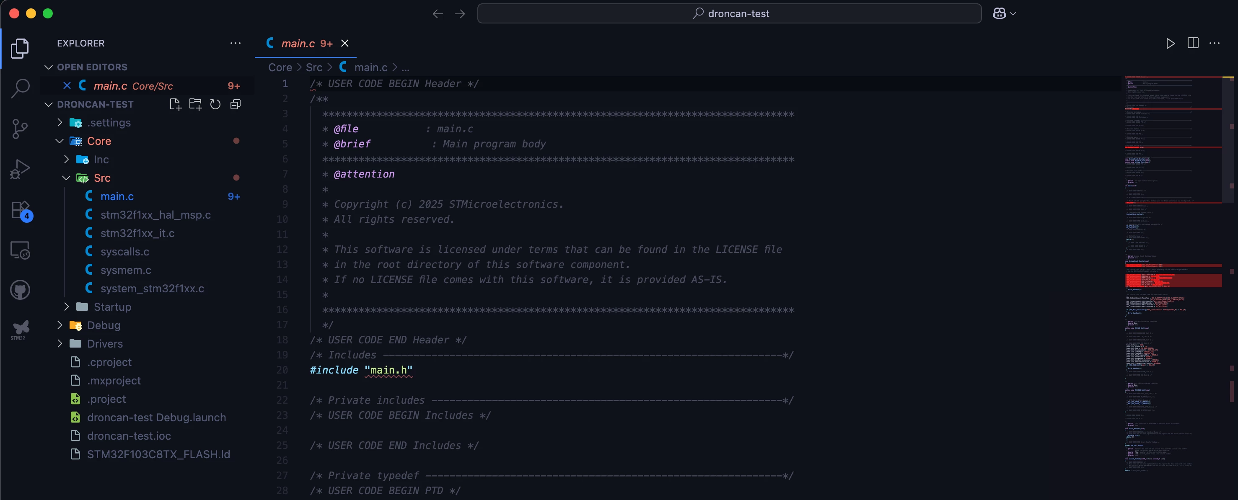Screen dimensions: 1238x500
Task: Open Extensions view with badge
Action: [20, 210]
